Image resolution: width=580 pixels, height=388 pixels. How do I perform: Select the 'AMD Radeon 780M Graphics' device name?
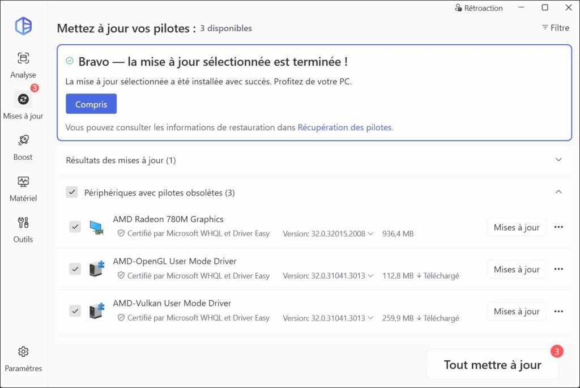(x=168, y=219)
